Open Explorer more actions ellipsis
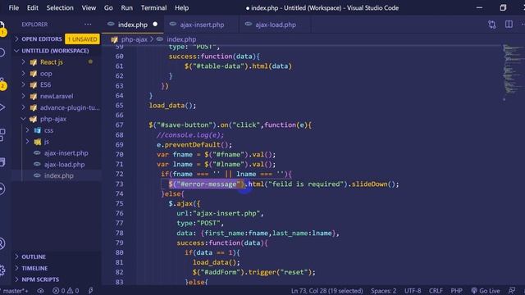The height and width of the screenshot is (295, 525). coord(88,24)
